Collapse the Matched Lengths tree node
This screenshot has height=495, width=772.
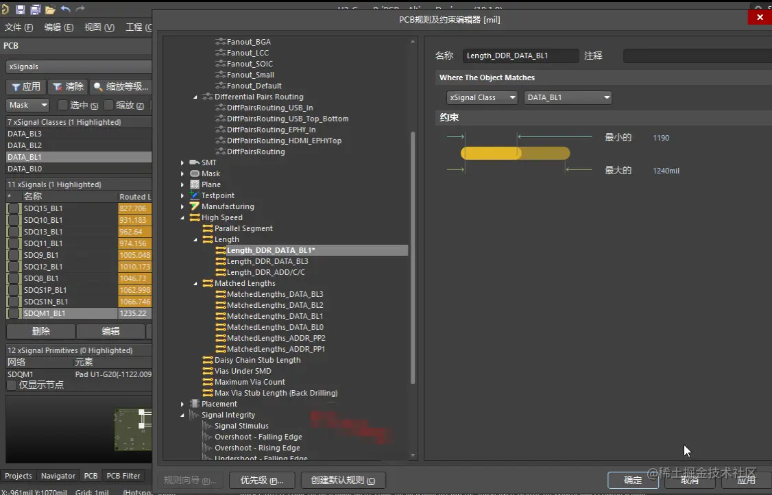pyautogui.click(x=195, y=283)
